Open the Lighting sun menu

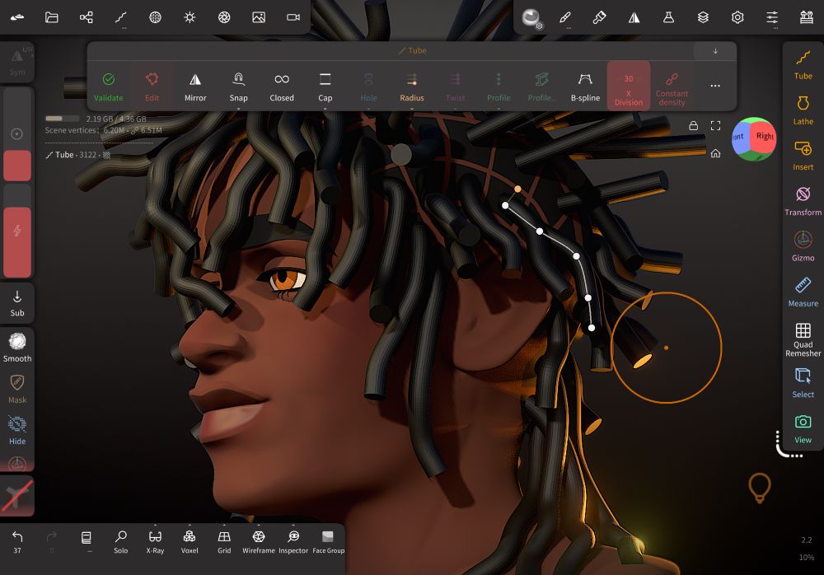[x=190, y=17]
